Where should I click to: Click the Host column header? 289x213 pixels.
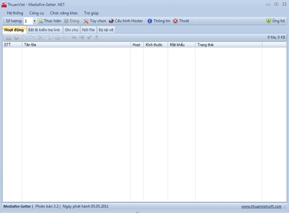pos(137,44)
